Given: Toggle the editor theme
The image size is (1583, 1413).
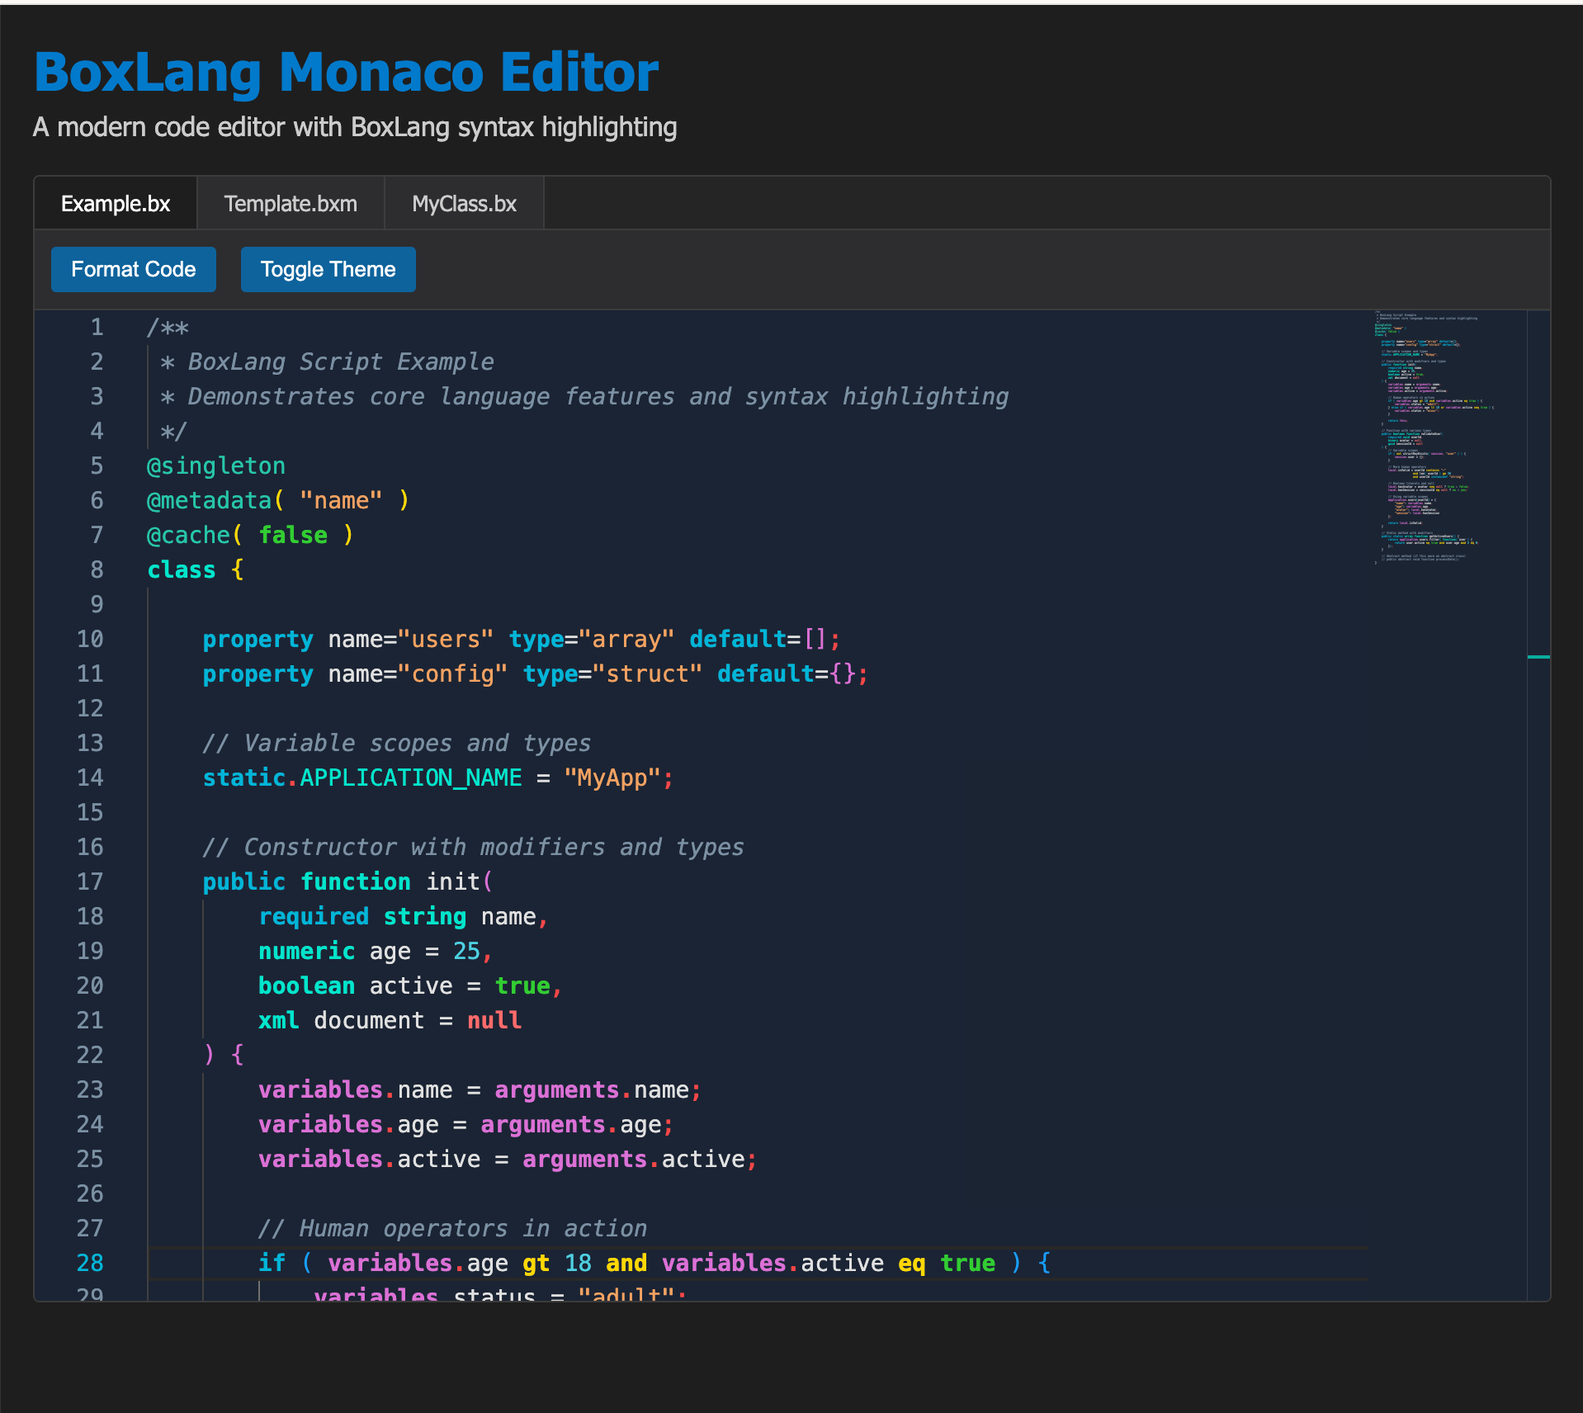Looking at the screenshot, I should 328,270.
